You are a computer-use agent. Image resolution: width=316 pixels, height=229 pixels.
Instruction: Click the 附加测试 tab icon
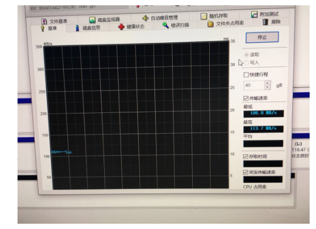[254, 14]
